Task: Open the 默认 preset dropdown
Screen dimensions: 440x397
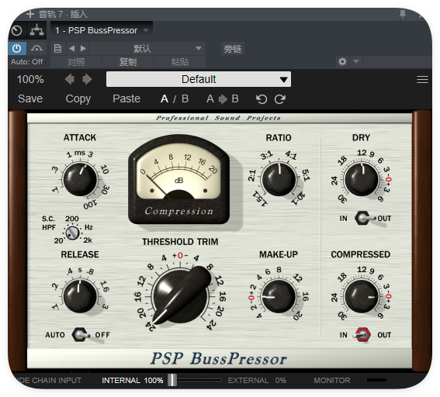Action: 147,49
